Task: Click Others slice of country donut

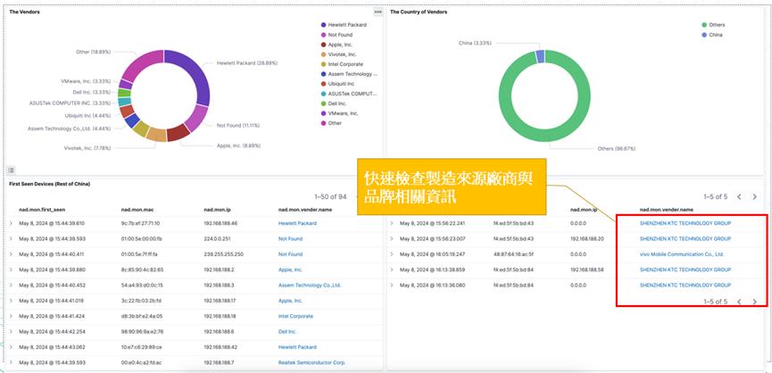Action: coord(544,136)
